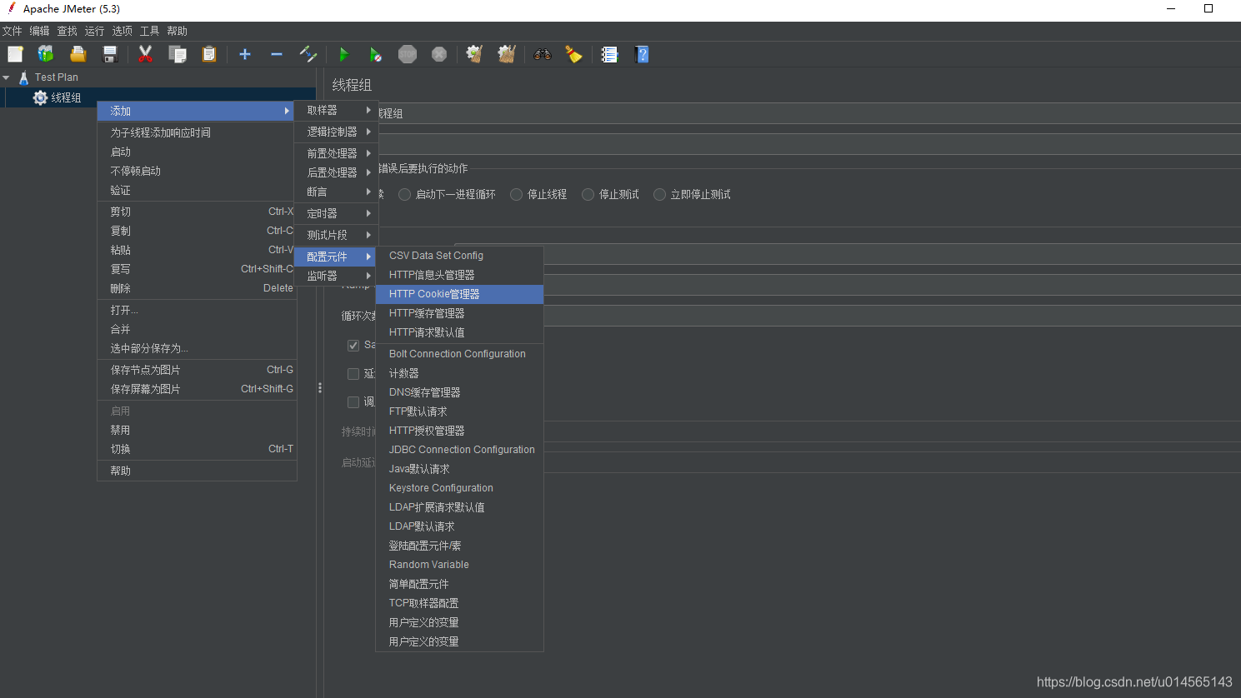Open the Function helper dialog icon
The width and height of the screenshot is (1241, 698).
[x=610, y=54]
